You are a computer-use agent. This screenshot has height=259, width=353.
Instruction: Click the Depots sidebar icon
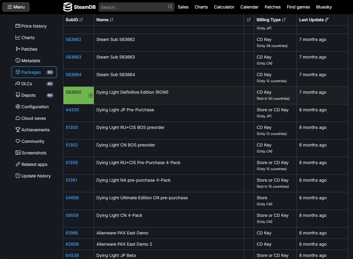[x=18, y=95]
